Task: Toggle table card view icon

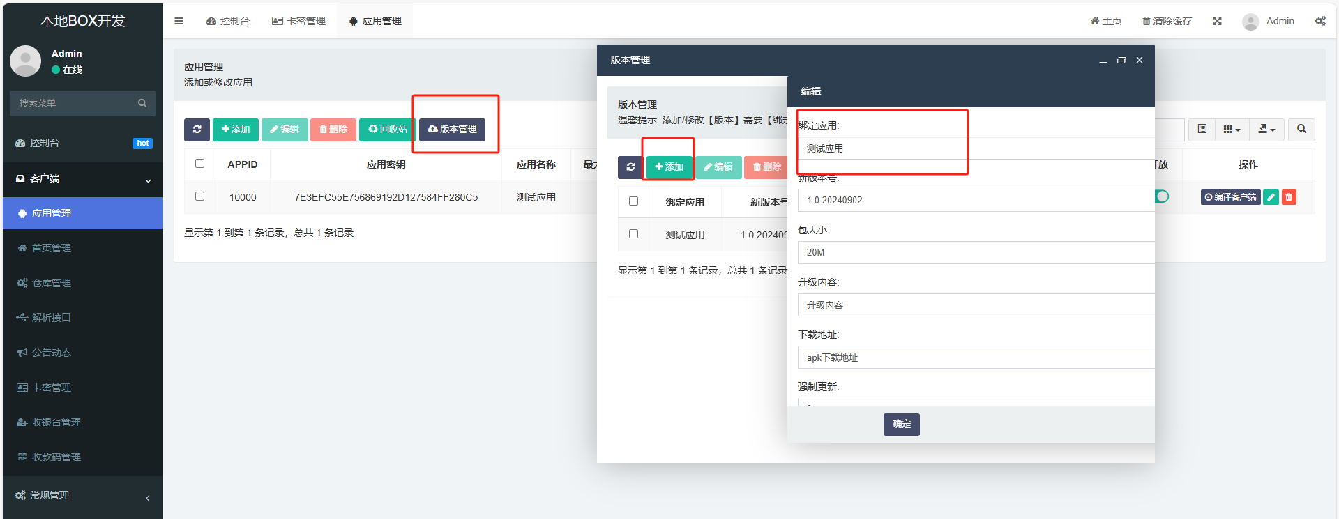Action: point(1202,130)
